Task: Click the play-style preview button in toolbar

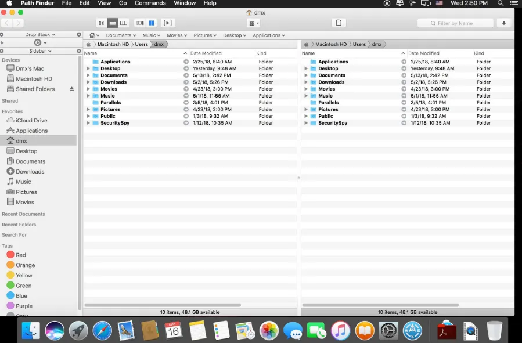Action: pos(168,23)
